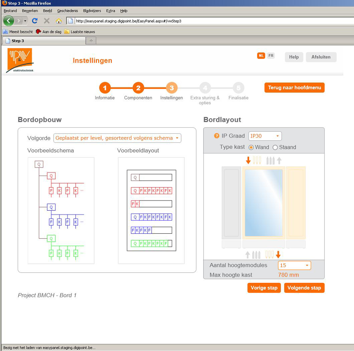Click the orange down arrow below the cabinet
This screenshot has height=351, width=354.
point(278,254)
